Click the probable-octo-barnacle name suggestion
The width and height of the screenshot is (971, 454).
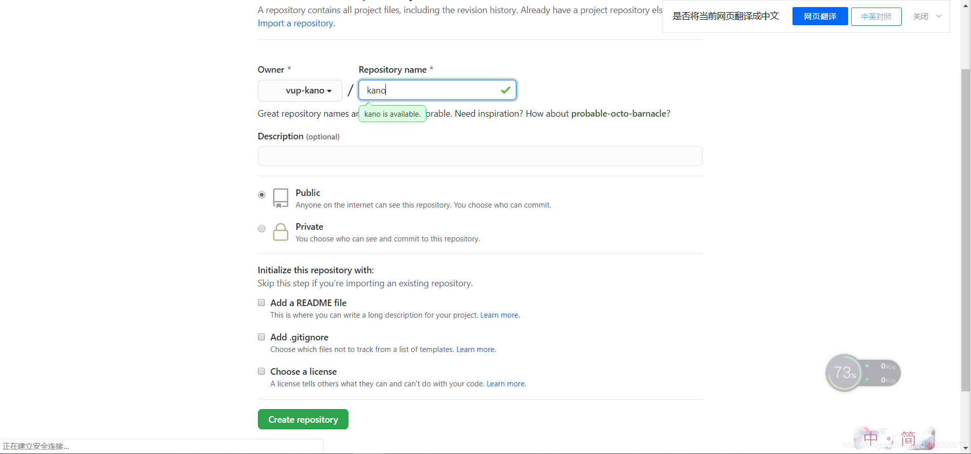point(619,114)
